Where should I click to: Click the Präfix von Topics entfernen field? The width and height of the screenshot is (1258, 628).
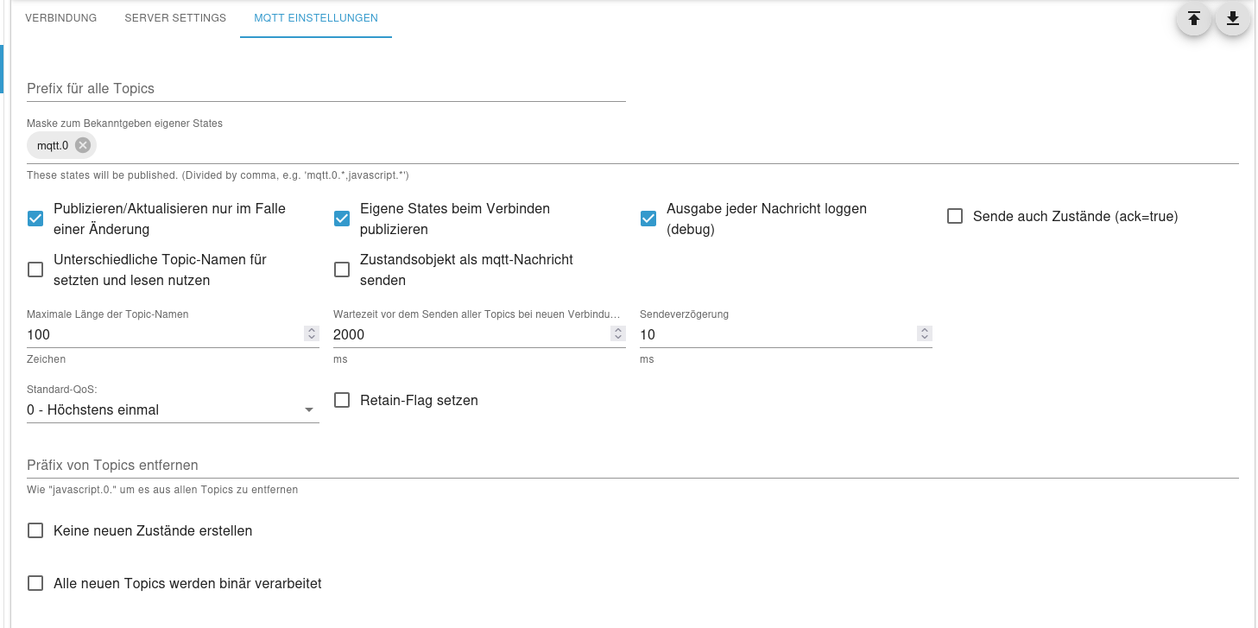633,465
